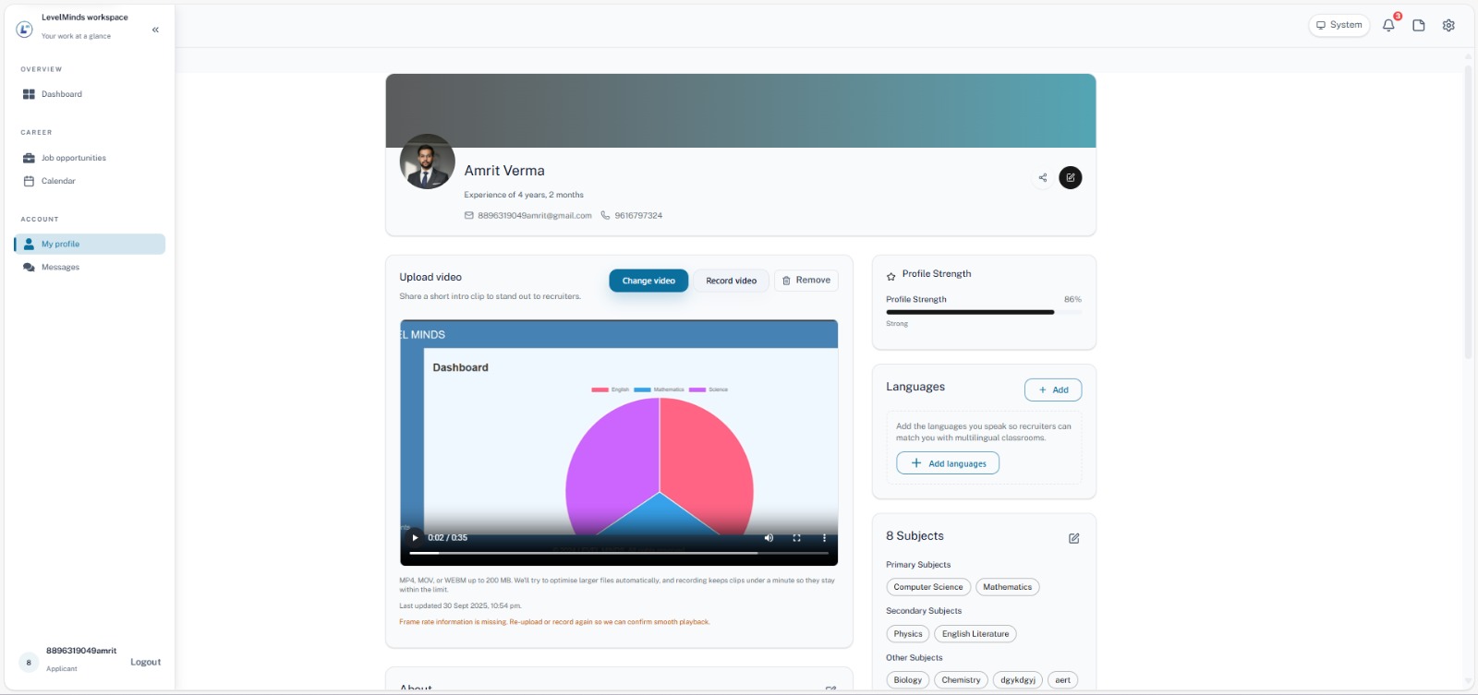This screenshot has width=1478, height=695.
Task: Click the page vertical scrollbar
Action: [x=1469, y=212]
